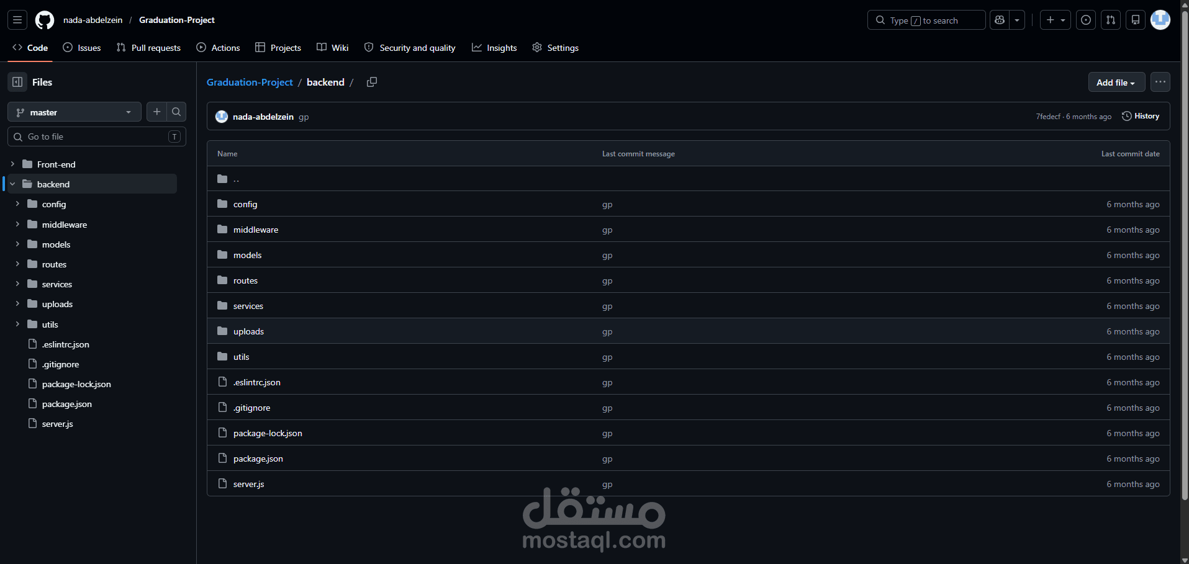This screenshot has height=564, width=1189.
Task: Expand the config folder in sidebar
Action: click(17, 204)
